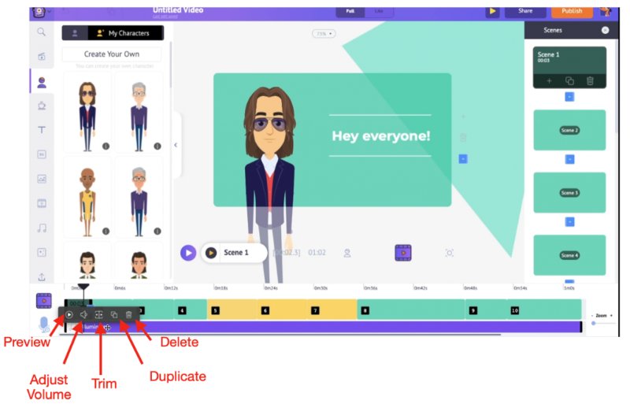Duplicate the selected audio track
Viewport: 630px width, 404px height.
tap(114, 314)
